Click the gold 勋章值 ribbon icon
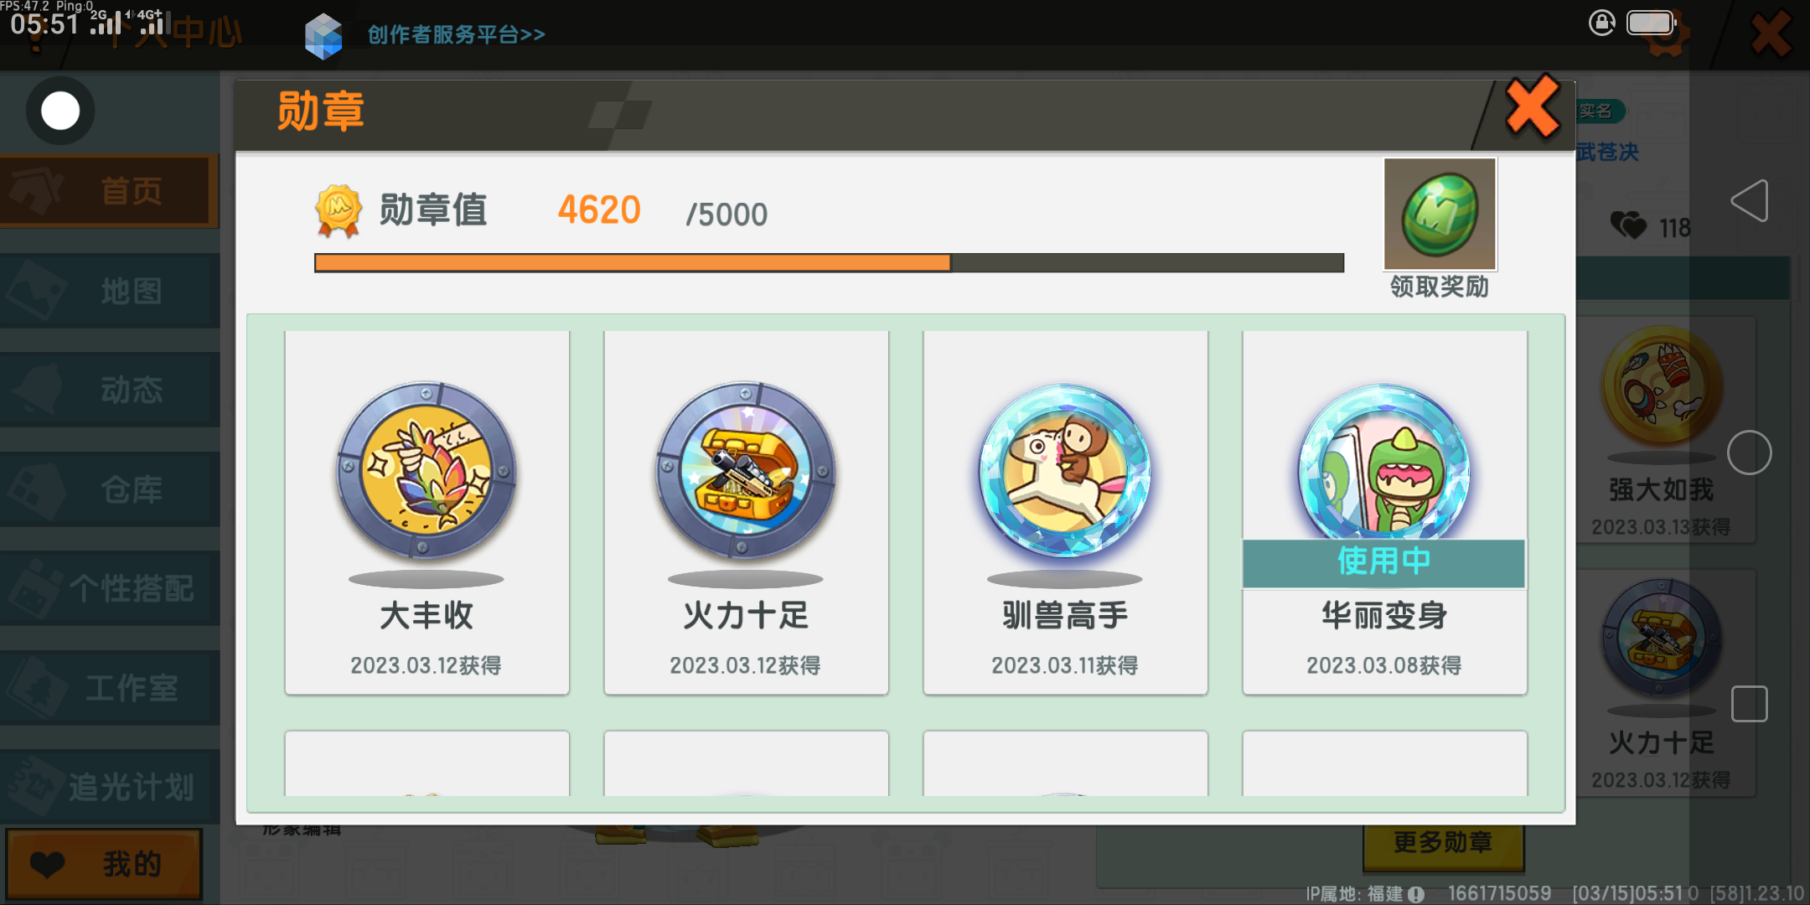 (x=339, y=211)
